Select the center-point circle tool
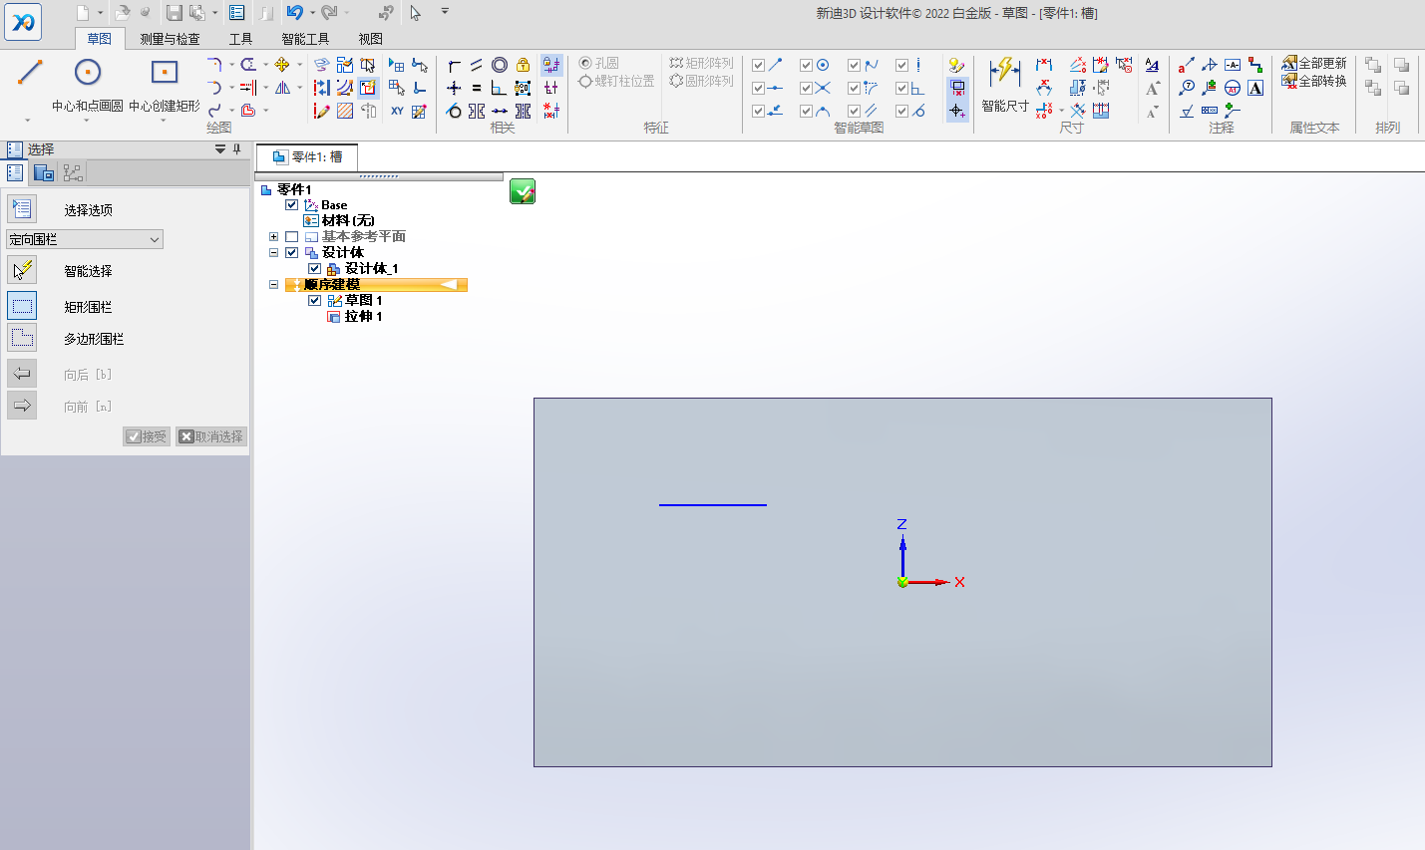 (x=88, y=73)
